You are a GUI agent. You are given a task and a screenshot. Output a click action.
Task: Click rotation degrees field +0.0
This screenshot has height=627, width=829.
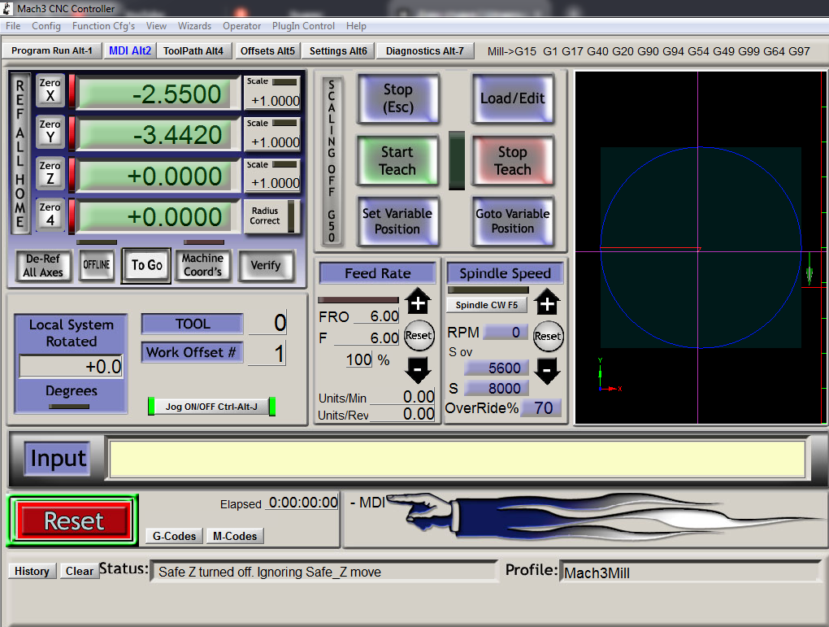(x=71, y=366)
